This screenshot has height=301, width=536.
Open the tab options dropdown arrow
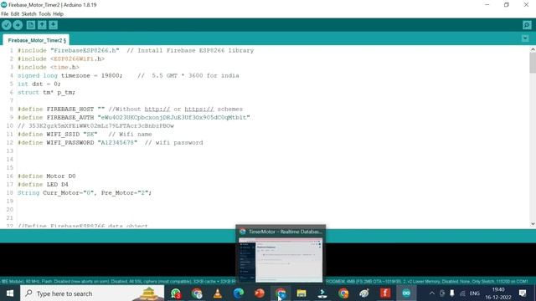click(525, 38)
